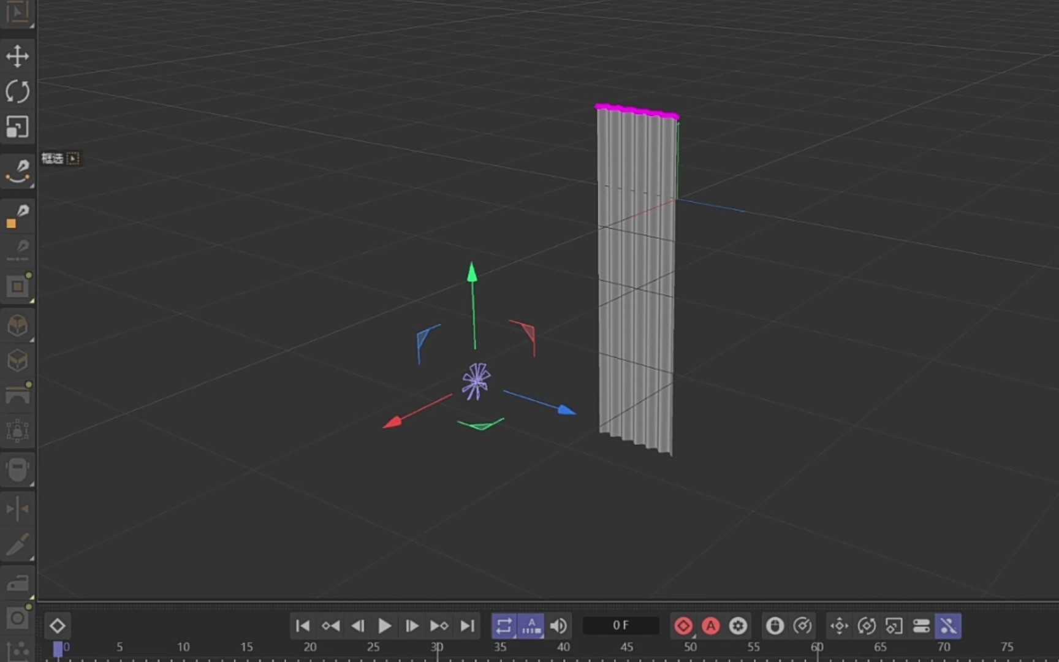
Task: Jump to the last frame
Action: 467,626
